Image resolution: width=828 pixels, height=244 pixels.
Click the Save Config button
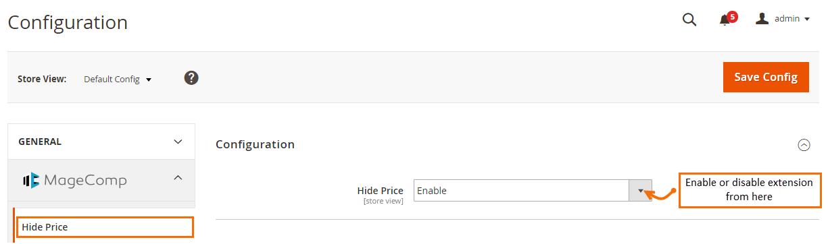click(766, 77)
